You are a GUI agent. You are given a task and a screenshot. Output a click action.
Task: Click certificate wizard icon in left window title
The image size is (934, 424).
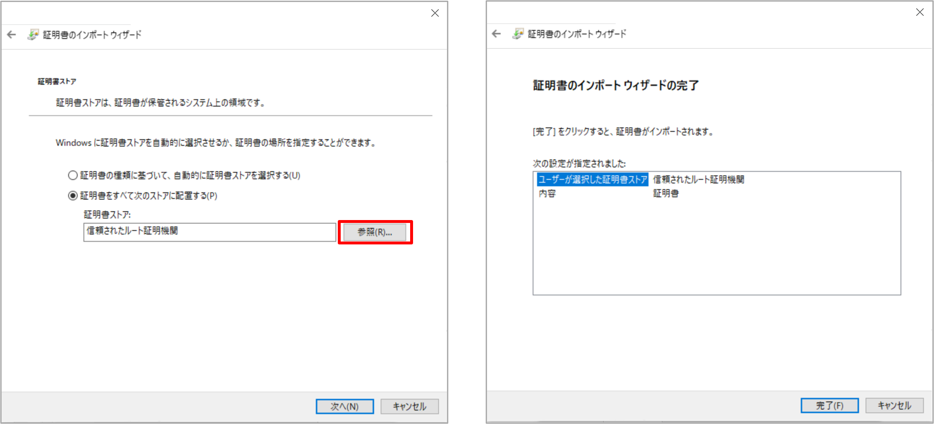point(33,35)
